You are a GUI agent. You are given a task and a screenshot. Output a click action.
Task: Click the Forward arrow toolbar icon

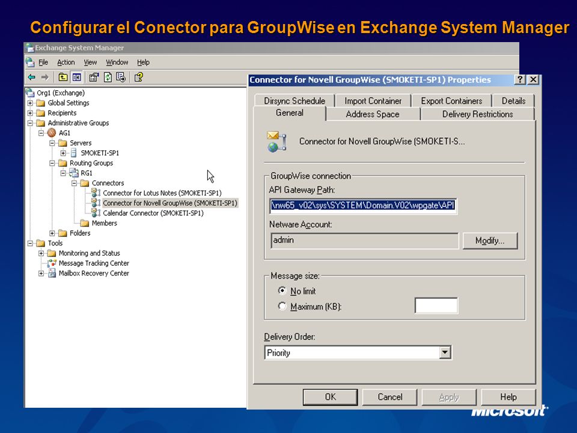click(45, 78)
